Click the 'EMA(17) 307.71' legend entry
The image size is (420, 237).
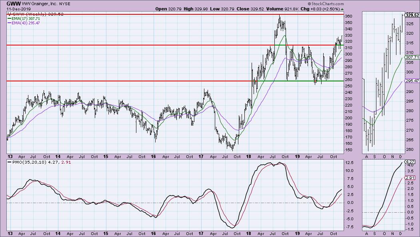point(24,19)
